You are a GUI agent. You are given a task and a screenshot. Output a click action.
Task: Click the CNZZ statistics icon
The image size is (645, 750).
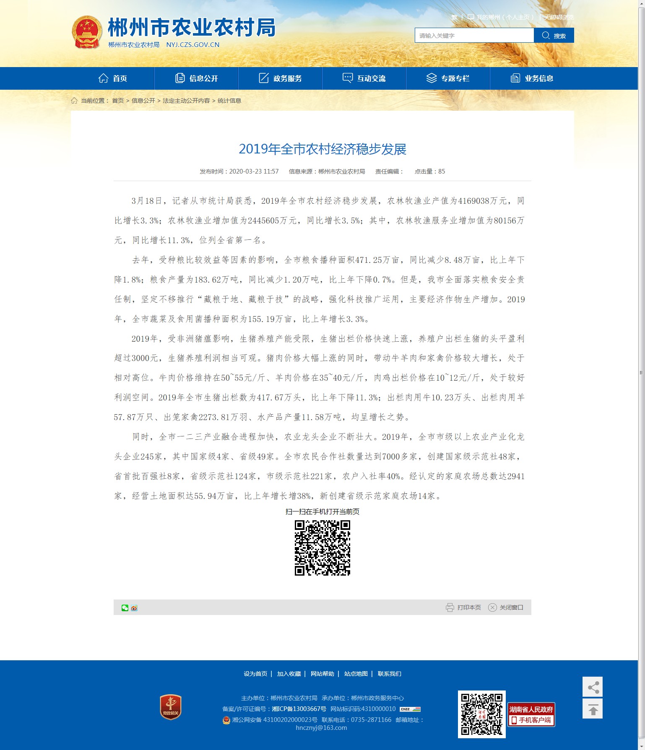410,709
